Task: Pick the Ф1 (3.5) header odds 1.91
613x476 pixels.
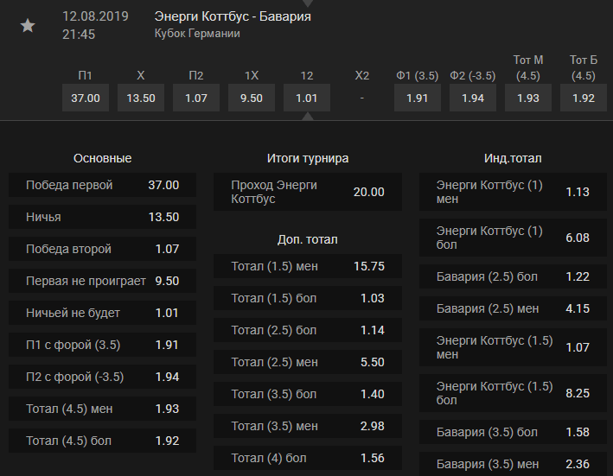Action: point(418,98)
